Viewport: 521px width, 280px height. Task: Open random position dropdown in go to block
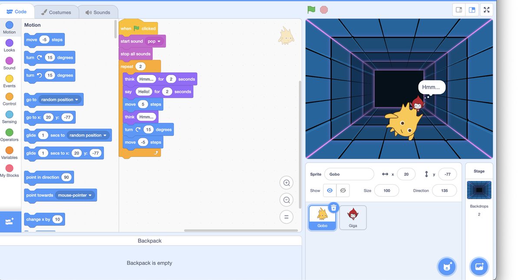[x=60, y=100]
